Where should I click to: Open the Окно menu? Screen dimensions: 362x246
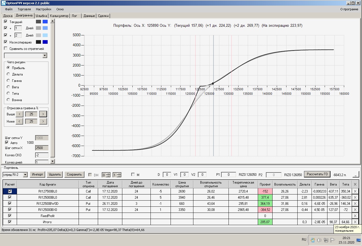pos(60,9)
